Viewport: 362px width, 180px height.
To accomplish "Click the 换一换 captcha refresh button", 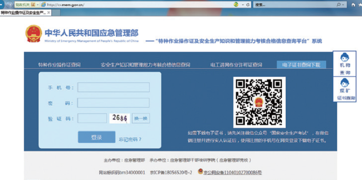I will click(141, 118).
